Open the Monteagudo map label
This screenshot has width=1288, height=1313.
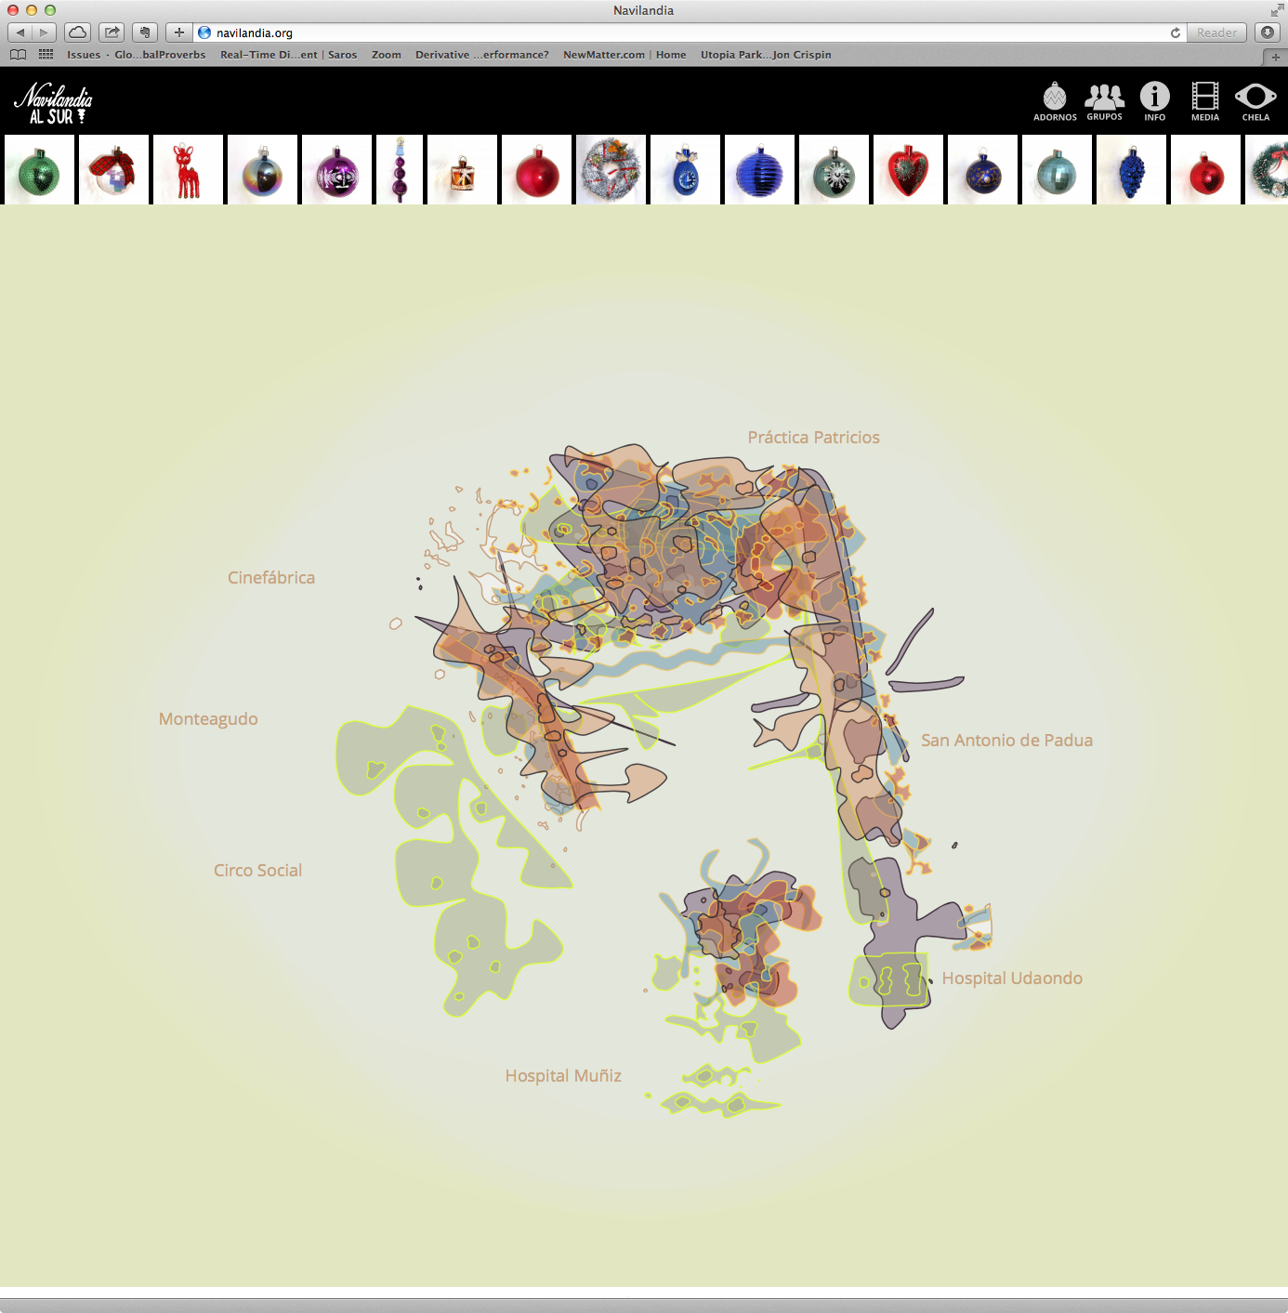click(208, 719)
